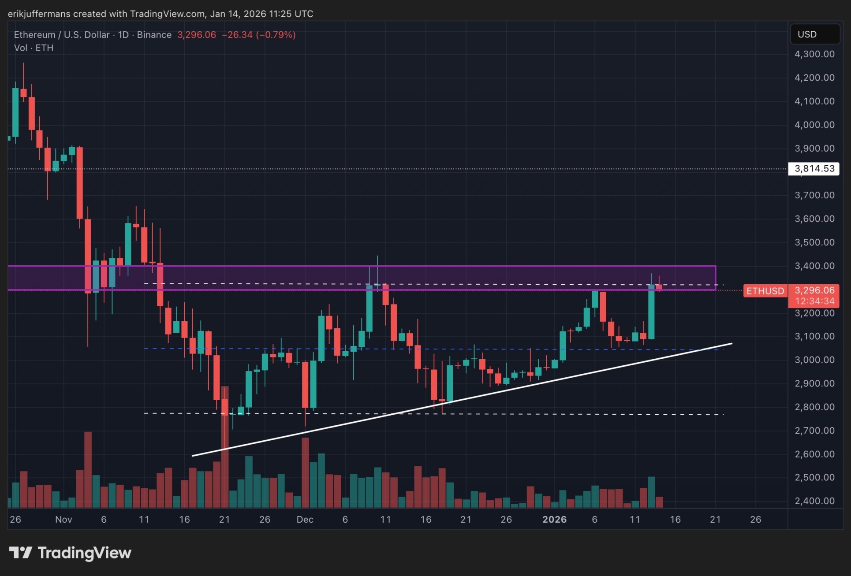The image size is (851, 576).
Task: Click the 12:34:34 countdown timer label
Action: point(814,301)
